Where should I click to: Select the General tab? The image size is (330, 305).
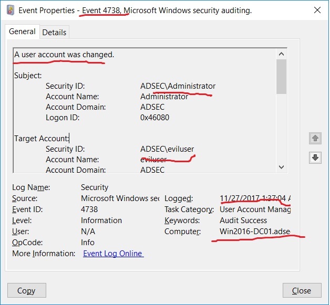tap(22, 32)
